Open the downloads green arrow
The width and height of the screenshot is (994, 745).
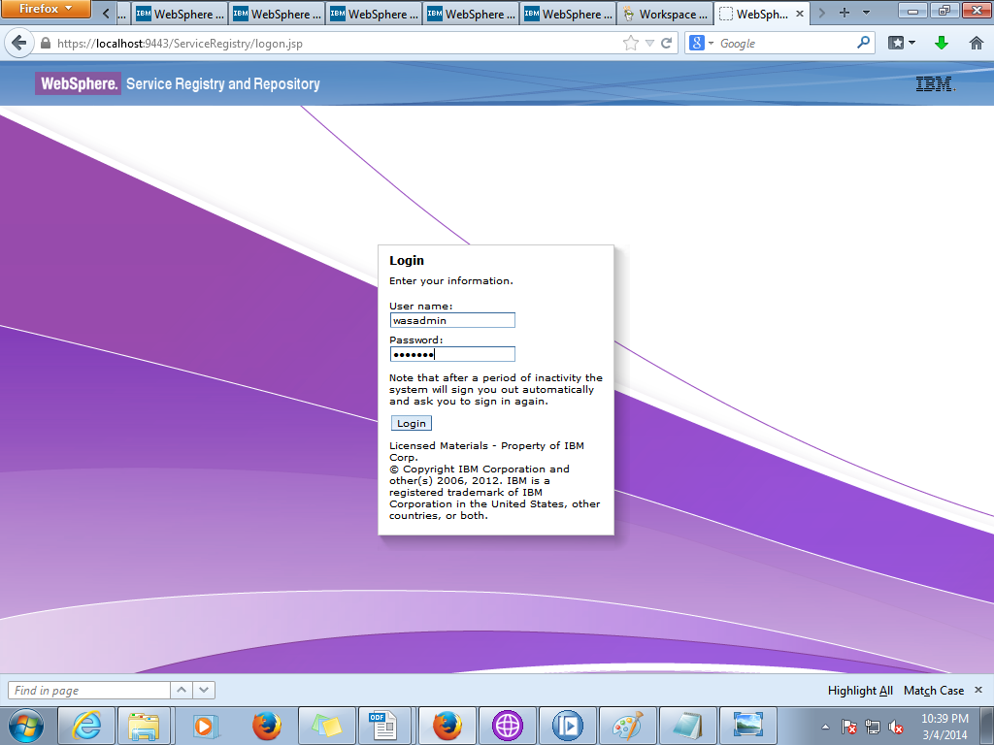pos(942,43)
